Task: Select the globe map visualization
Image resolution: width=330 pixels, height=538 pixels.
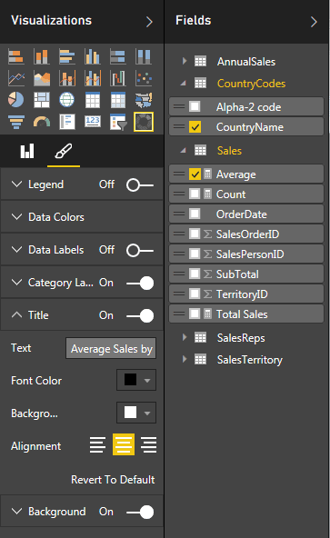Action: pos(67,100)
